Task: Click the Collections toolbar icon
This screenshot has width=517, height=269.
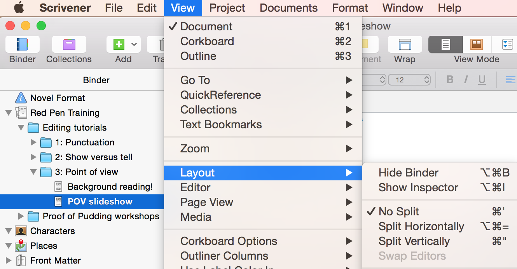Action: (69, 44)
